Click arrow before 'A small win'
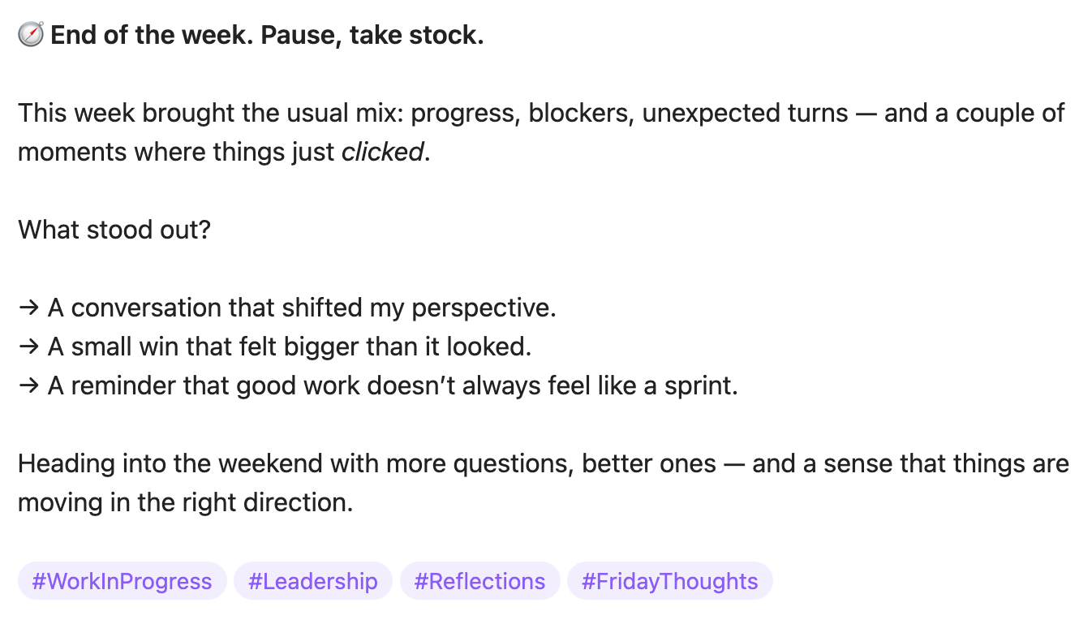This screenshot has width=1092, height=620. (x=28, y=347)
